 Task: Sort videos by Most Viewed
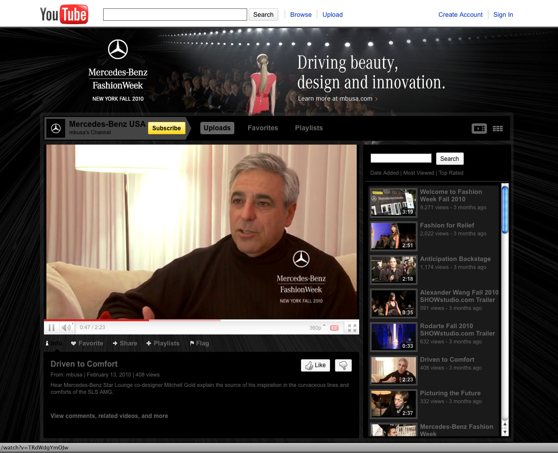click(418, 173)
